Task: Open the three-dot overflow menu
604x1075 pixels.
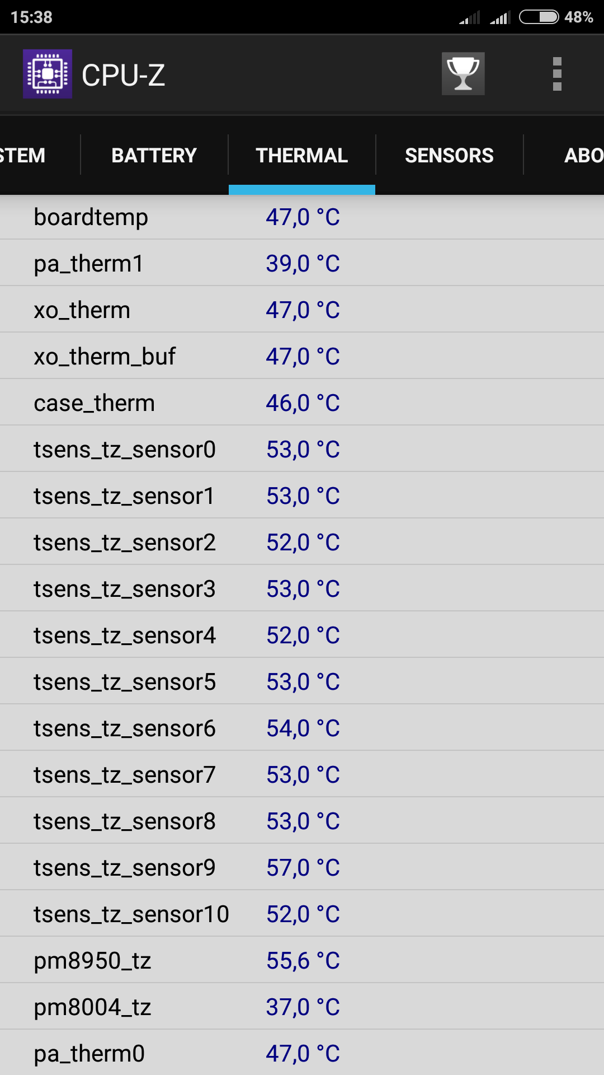Action: 556,74
